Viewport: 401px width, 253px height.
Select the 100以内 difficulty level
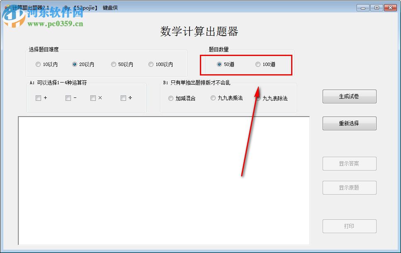point(151,64)
